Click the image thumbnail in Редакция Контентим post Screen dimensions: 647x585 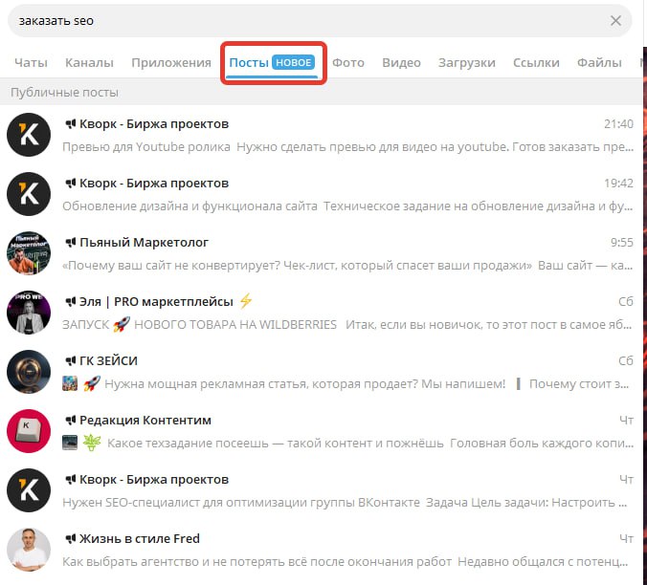point(70,443)
